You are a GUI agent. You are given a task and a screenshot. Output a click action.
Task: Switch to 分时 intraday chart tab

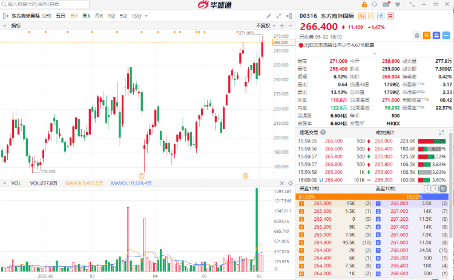47,16
